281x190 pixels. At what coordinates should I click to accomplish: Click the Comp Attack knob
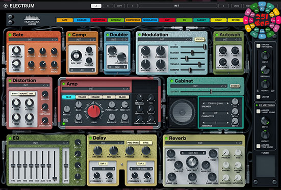pyautogui.click(x=89, y=49)
